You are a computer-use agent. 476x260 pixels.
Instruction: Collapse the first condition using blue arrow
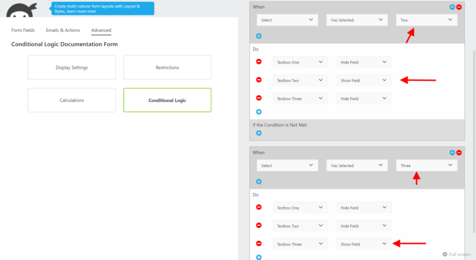pyautogui.click(x=452, y=7)
